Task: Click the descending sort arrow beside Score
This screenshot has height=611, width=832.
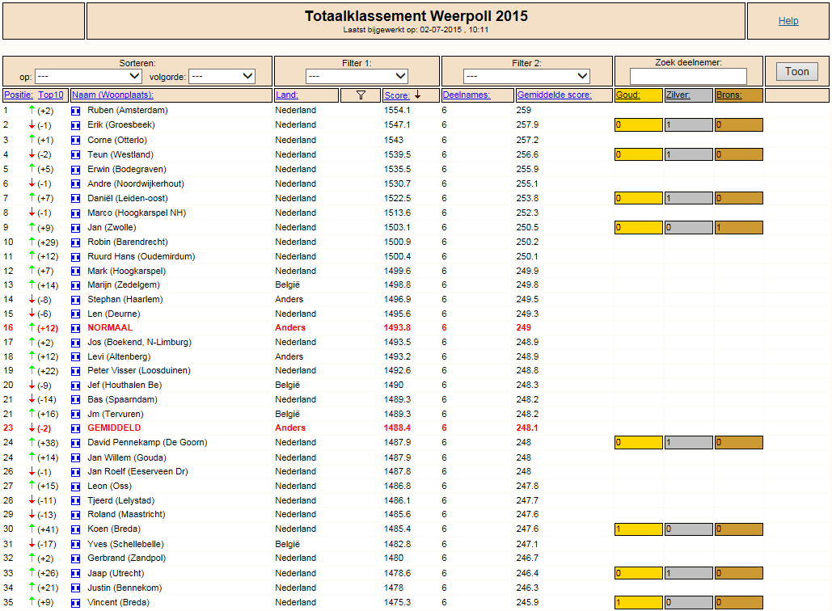Action: 417,95
